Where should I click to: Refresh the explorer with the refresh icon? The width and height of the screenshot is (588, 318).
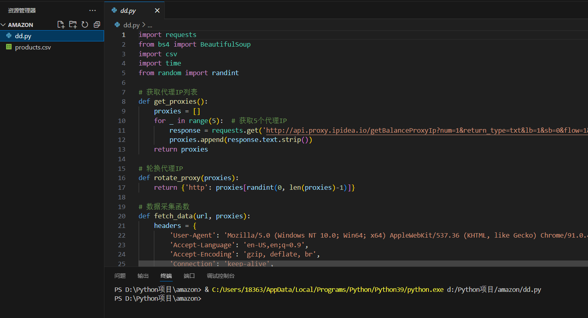coord(85,25)
